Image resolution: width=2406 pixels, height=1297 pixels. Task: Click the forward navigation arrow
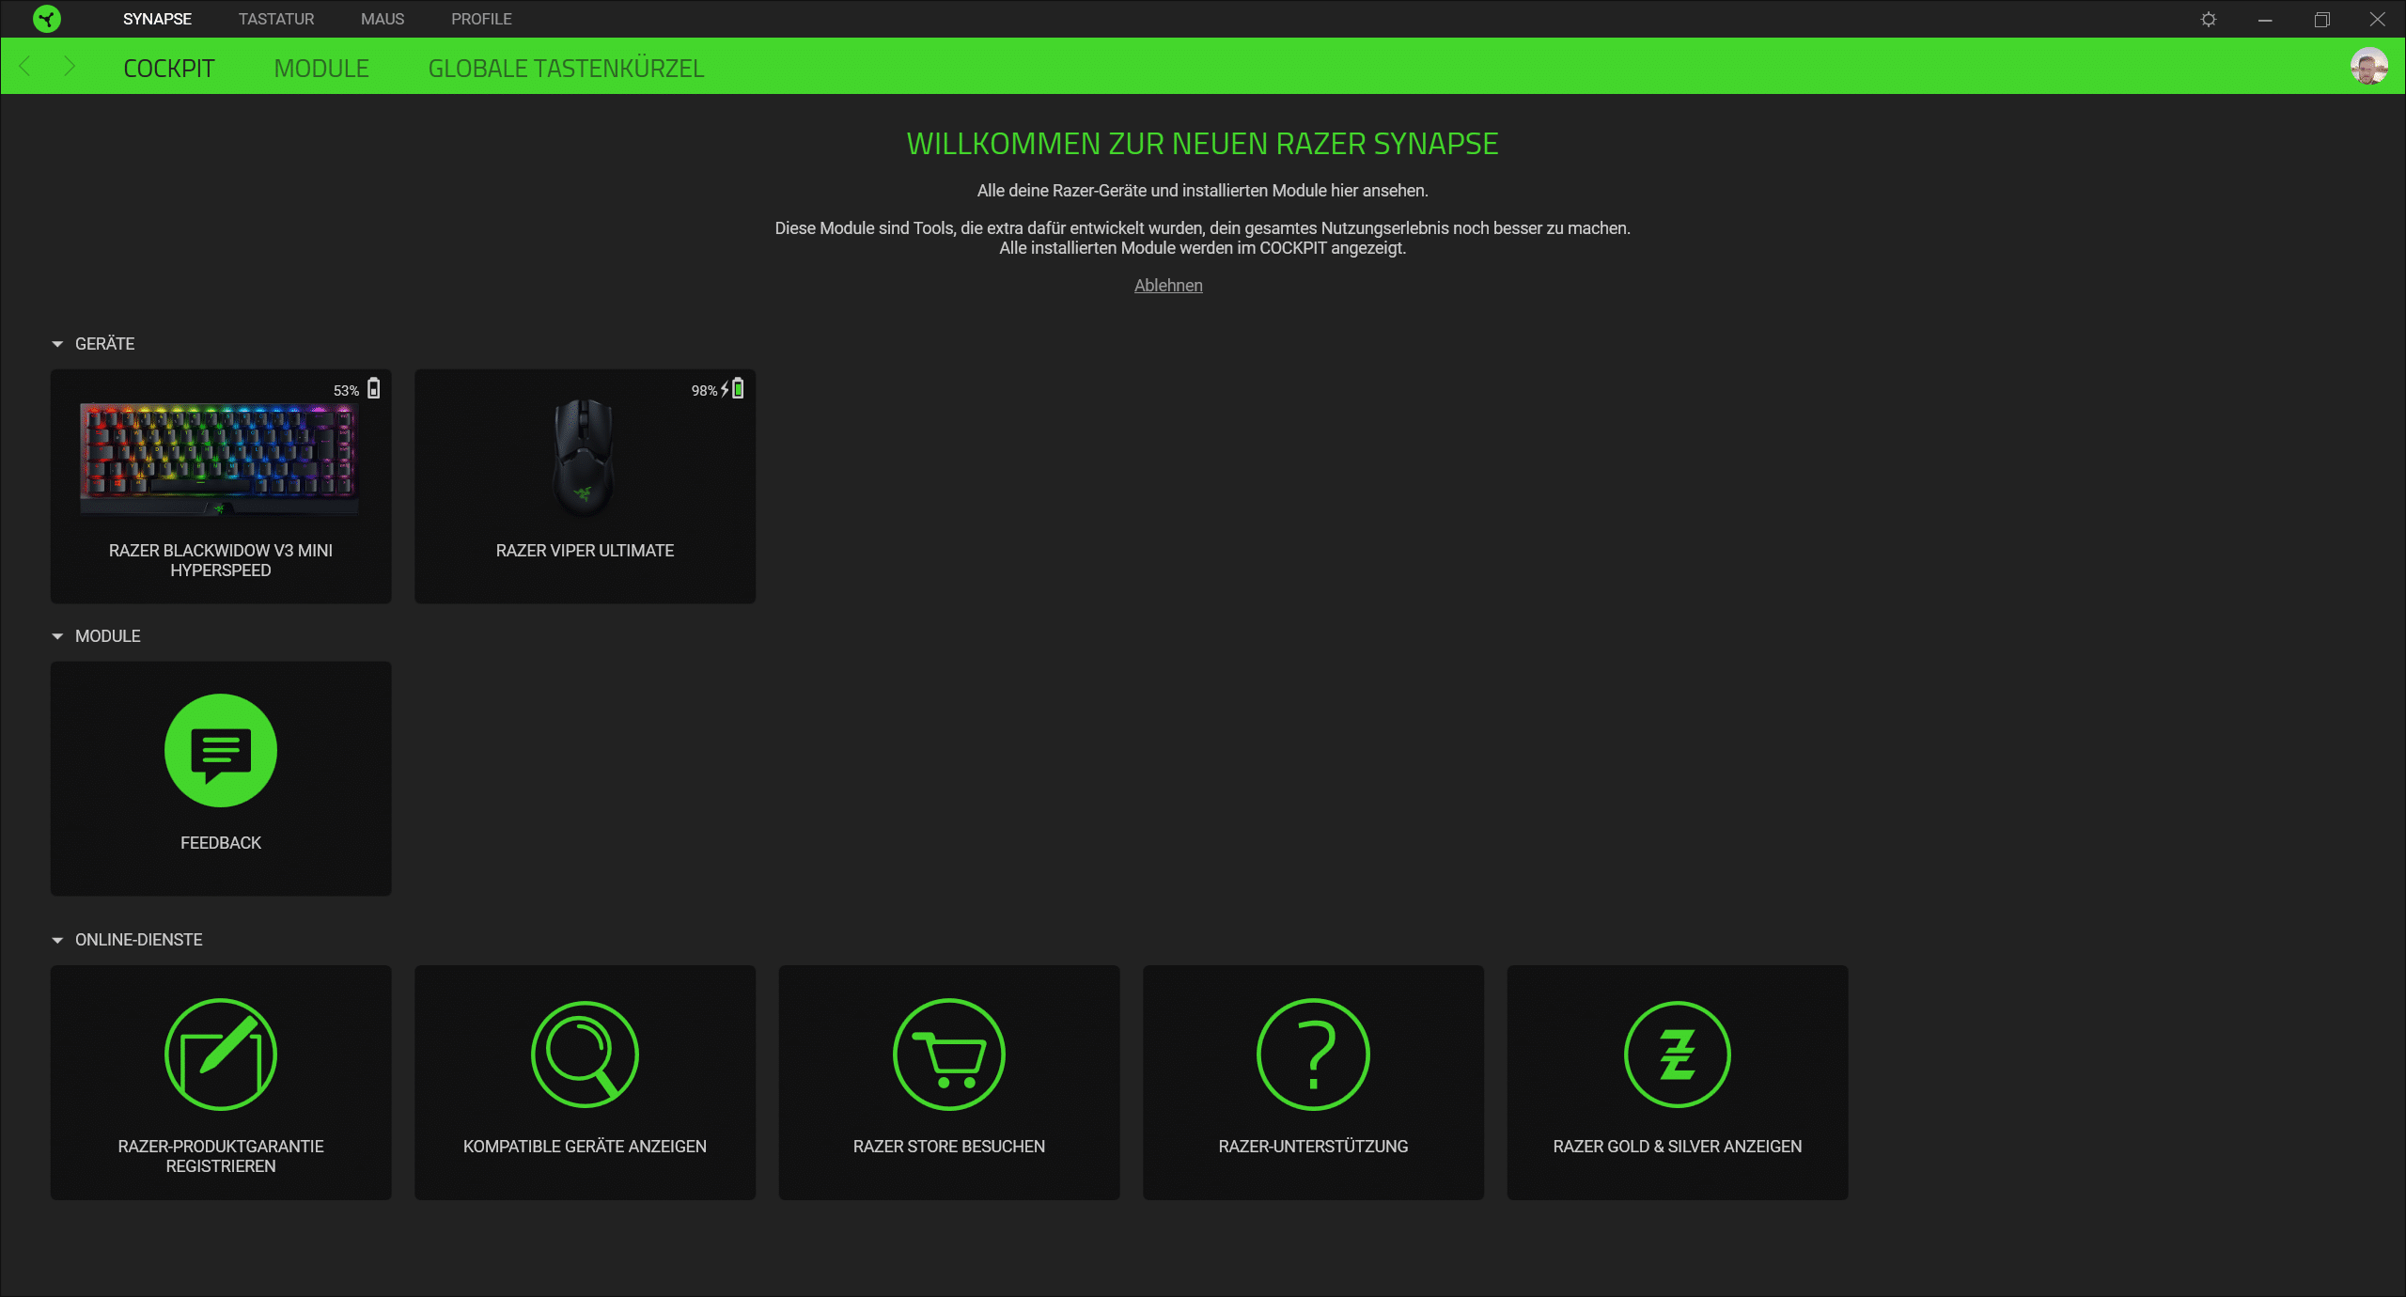coord(70,67)
